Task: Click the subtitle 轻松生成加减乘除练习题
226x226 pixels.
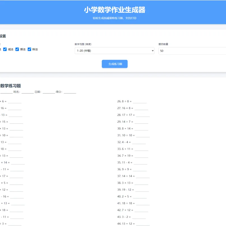Action: point(108,18)
